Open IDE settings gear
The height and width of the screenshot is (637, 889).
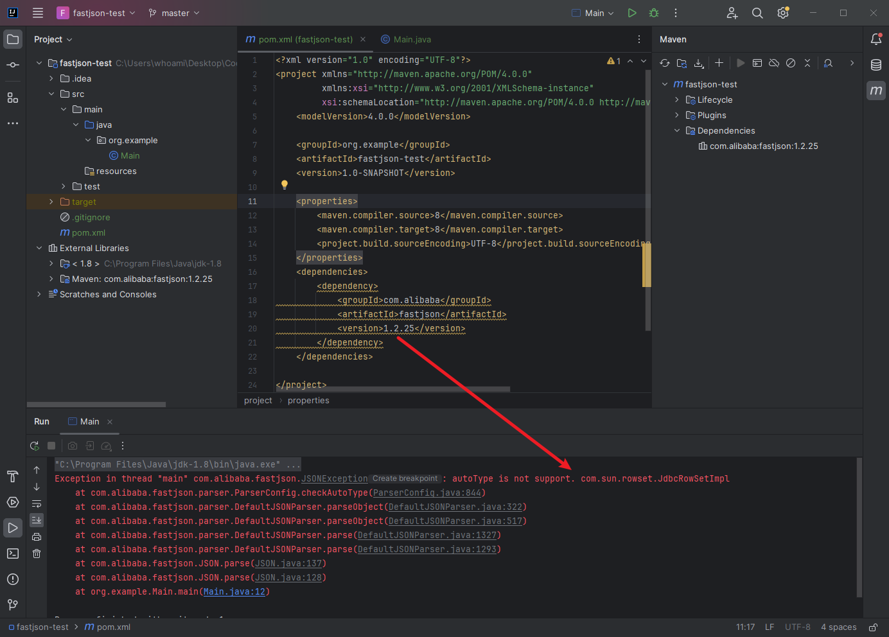click(x=783, y=13)
